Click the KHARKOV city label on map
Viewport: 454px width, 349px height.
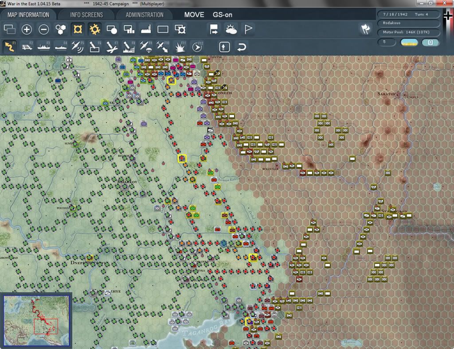pyautogui.click(x=127, y=182)
